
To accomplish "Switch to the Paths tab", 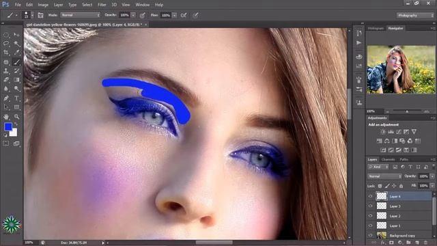I will click(x=404, y=159).
